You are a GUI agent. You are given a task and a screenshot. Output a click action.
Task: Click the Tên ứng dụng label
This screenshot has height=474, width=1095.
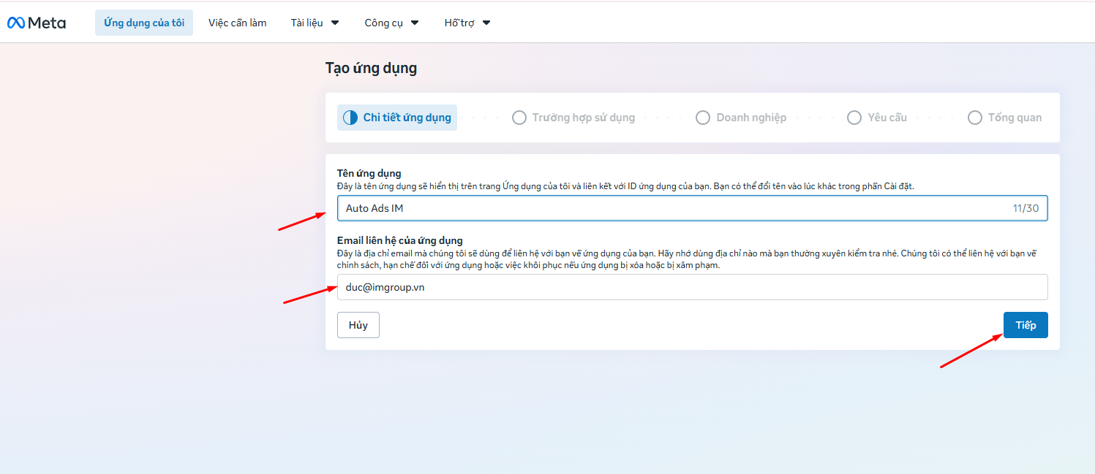pos(369,174)
